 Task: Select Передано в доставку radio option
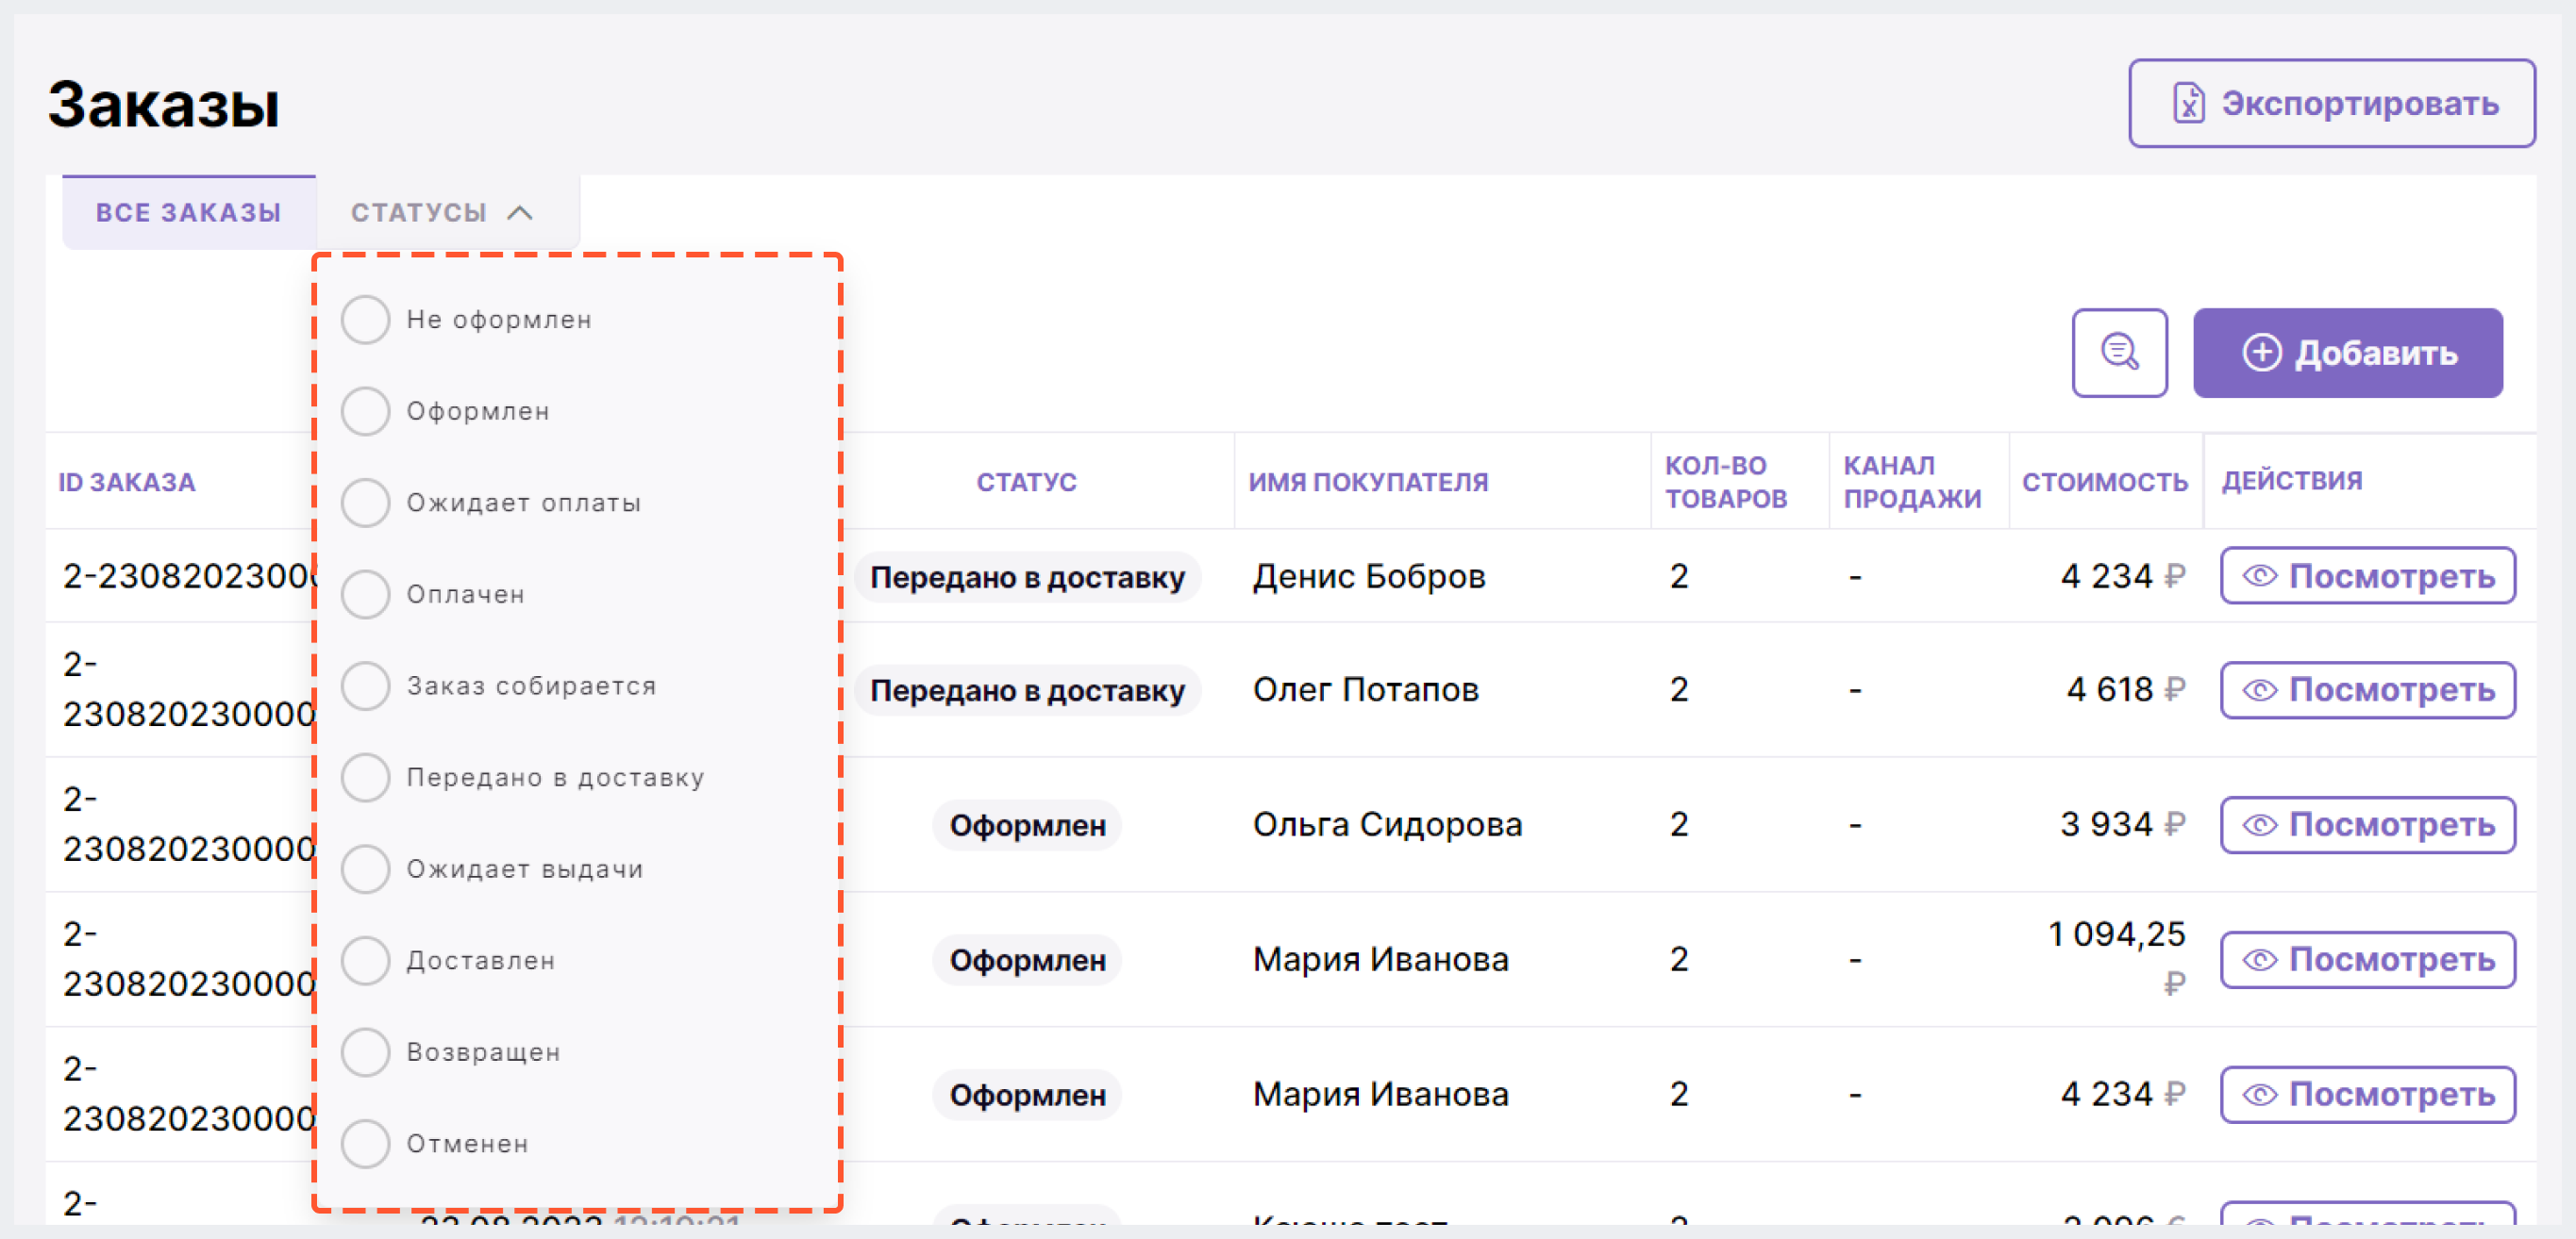coord(365,777)
